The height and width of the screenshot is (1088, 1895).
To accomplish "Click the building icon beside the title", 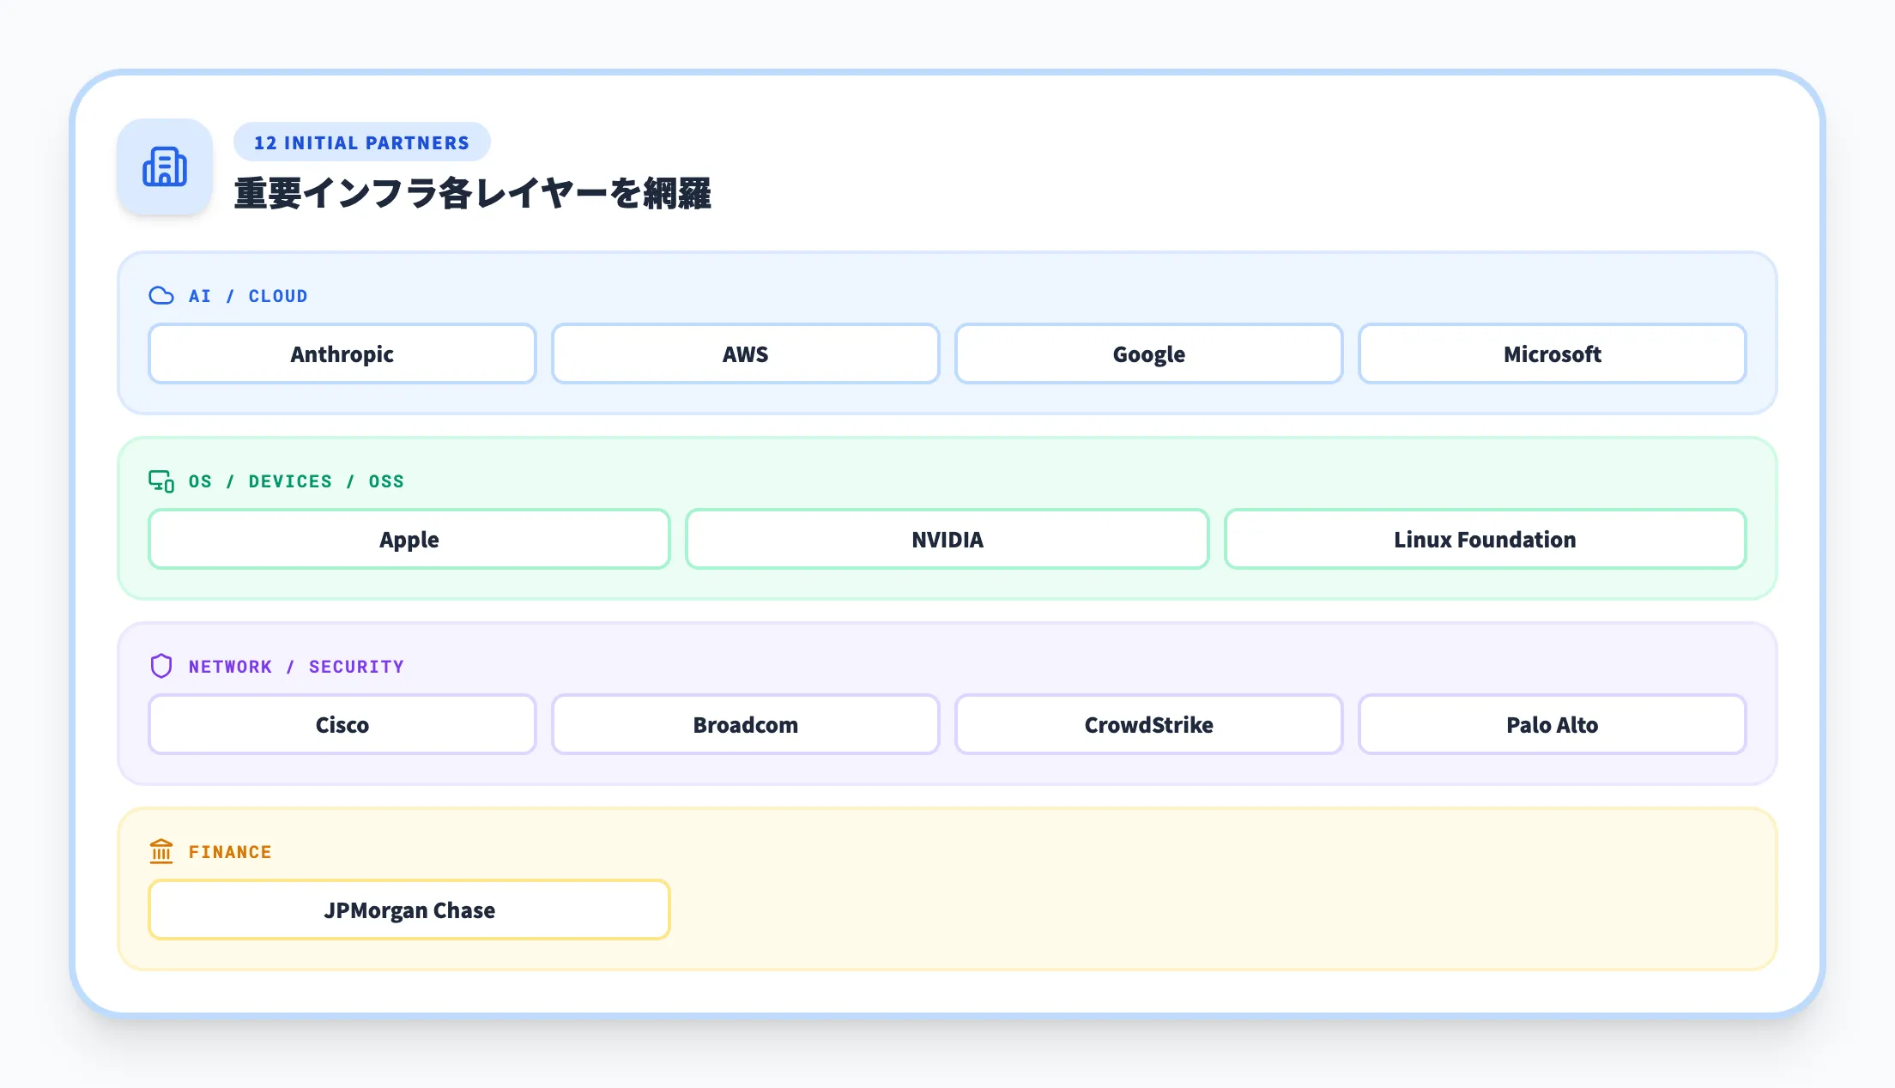I will (x=165, y=166).
